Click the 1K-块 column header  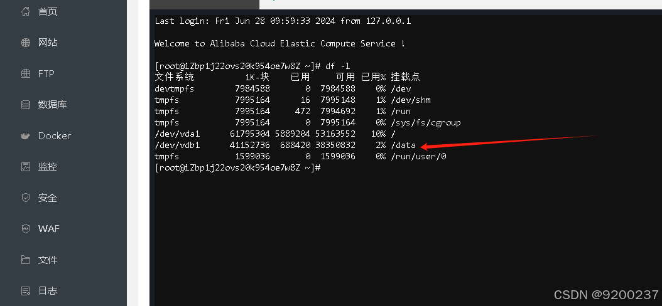click(x=258, y=77)
